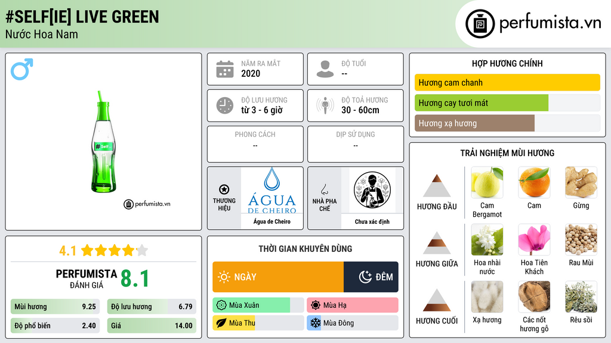
Task: Click the Nước Hoa Nam subtitle
Action: click(x=42, y=34)
